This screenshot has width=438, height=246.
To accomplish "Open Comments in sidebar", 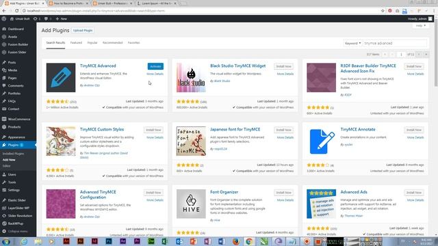I will click(x=16, y=86).
